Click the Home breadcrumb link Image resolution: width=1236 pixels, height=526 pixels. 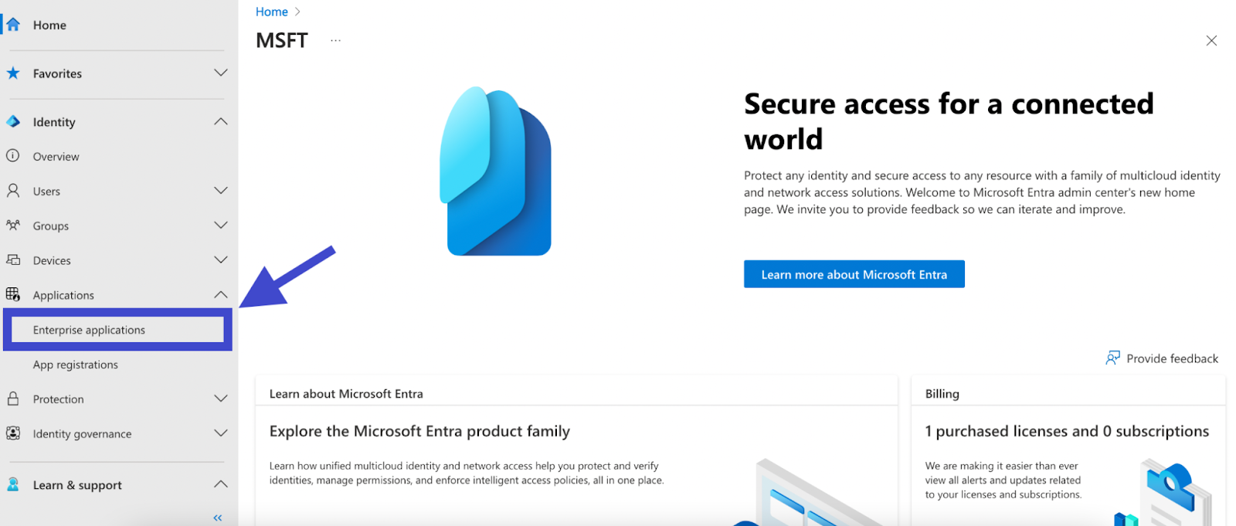[272, 12]
